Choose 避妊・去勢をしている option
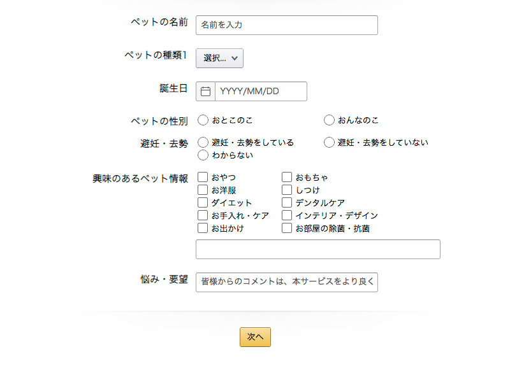 [x=203, y=142]
